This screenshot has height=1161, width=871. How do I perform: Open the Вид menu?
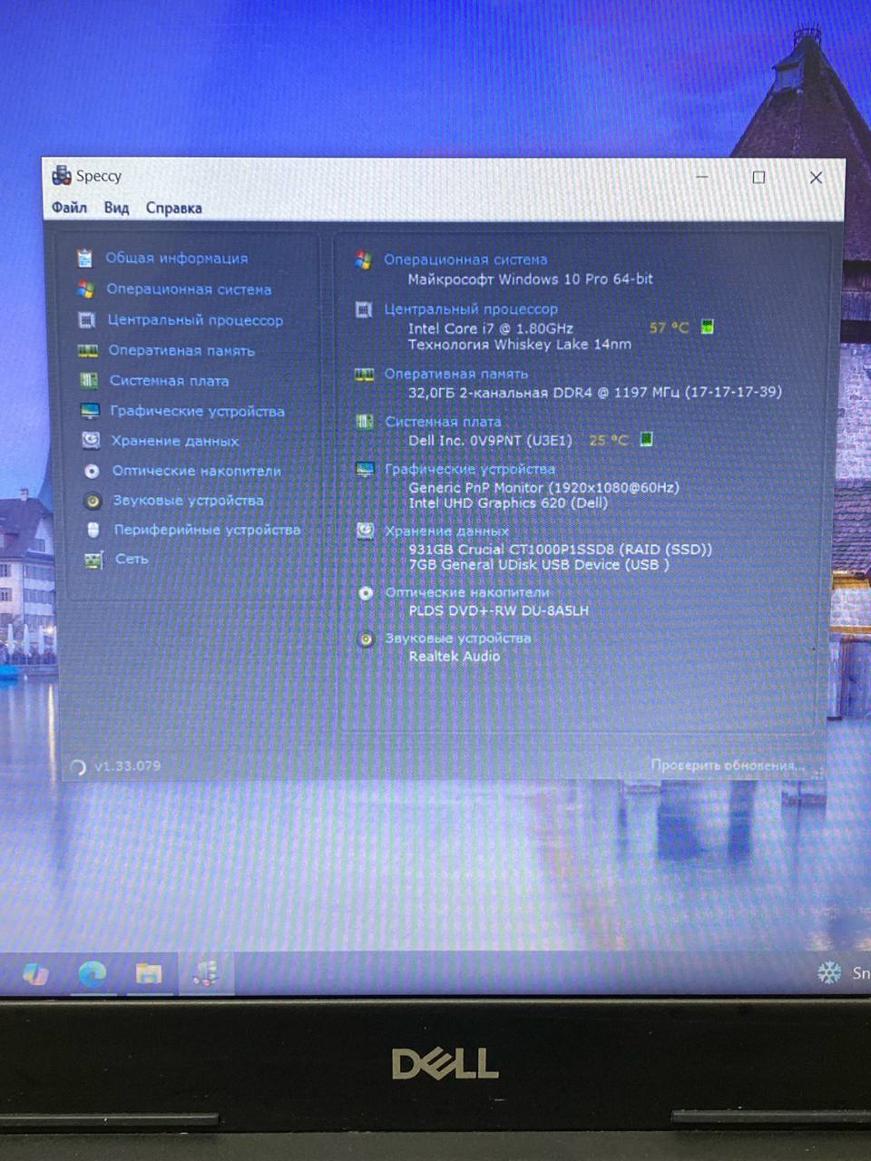pos(116,208)
